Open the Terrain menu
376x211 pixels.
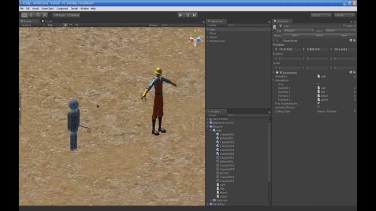(x=74, y=8)
